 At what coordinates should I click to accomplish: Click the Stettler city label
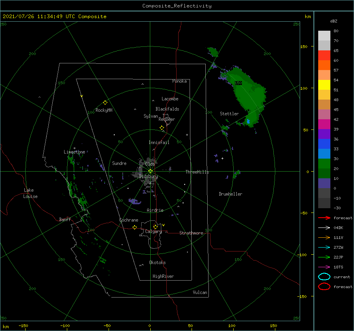click(229, 114)
